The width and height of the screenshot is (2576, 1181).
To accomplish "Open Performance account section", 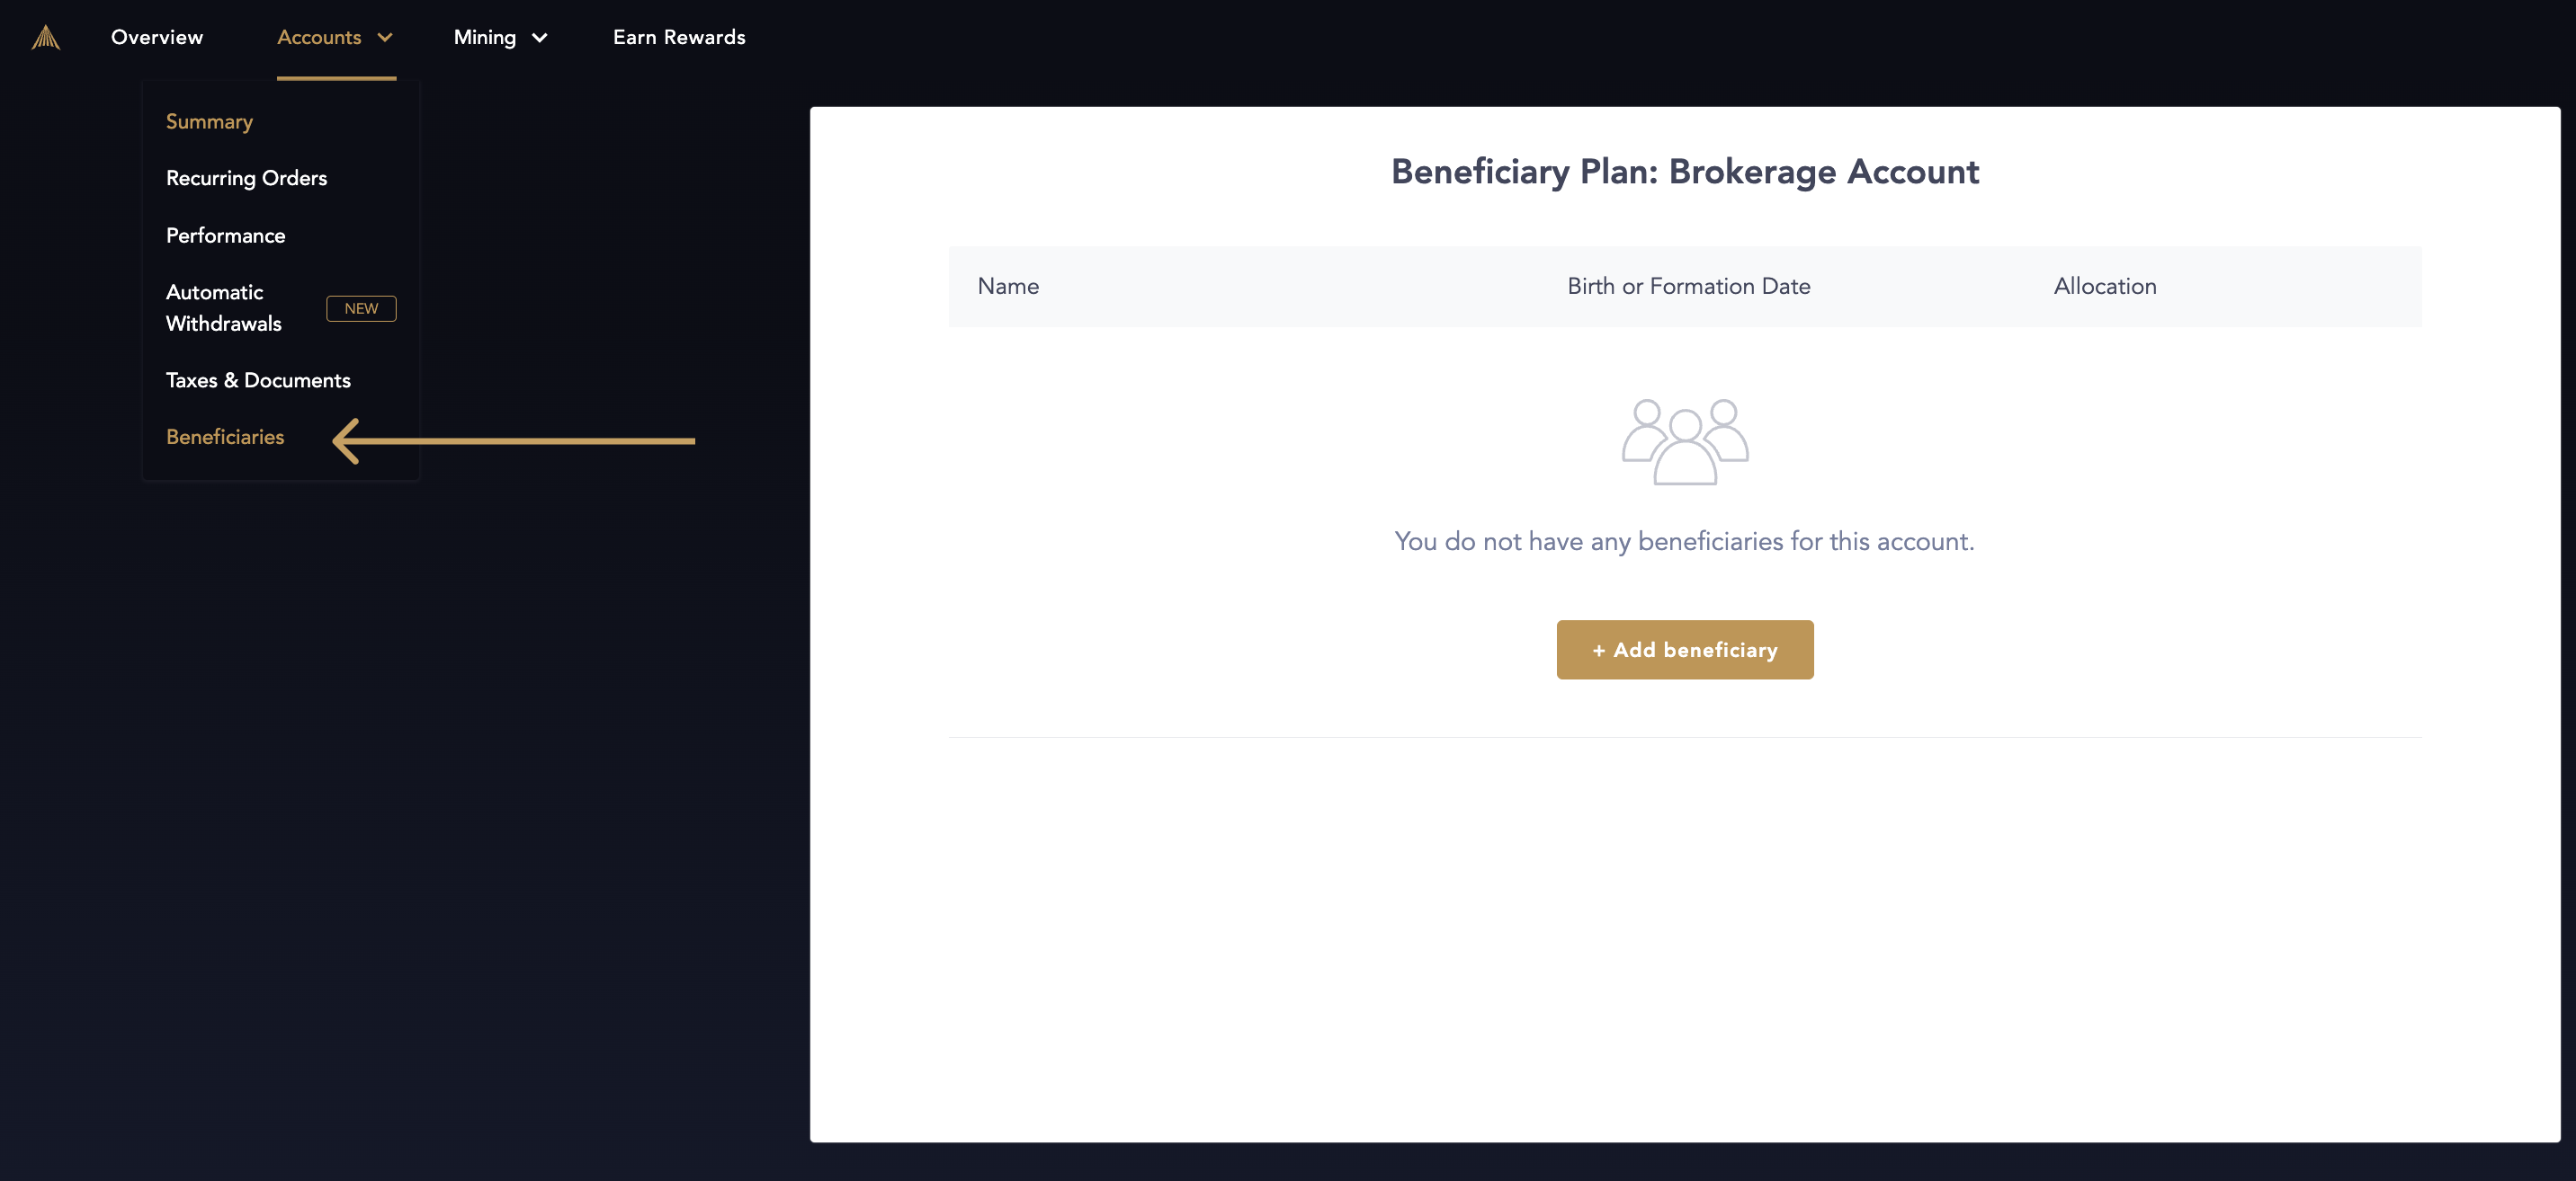I will [225, 235].
